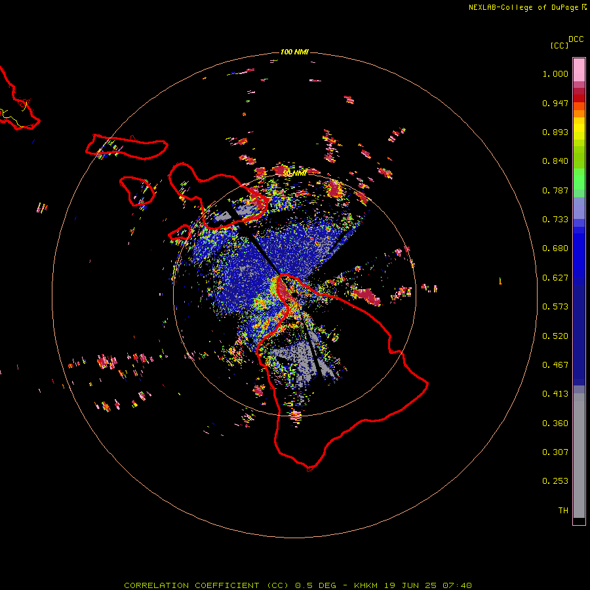590x590 pixels.
Task: Click the 50 NMI range ring label
Action: coord(294,174)
